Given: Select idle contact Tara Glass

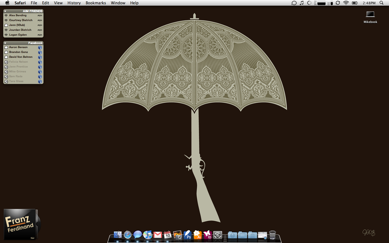Looking at the screenshot, I should 23,81.
